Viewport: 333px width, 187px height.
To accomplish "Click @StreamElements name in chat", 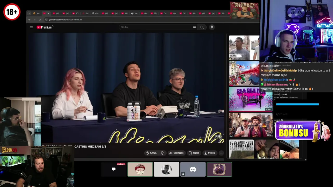I will [x=276, y=85].
